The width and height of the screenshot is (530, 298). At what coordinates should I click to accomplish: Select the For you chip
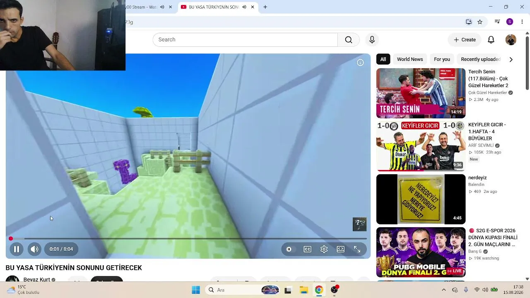442,59
